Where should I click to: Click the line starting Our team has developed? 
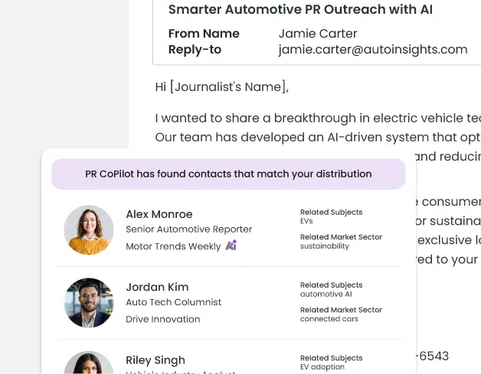click(318, 137)
